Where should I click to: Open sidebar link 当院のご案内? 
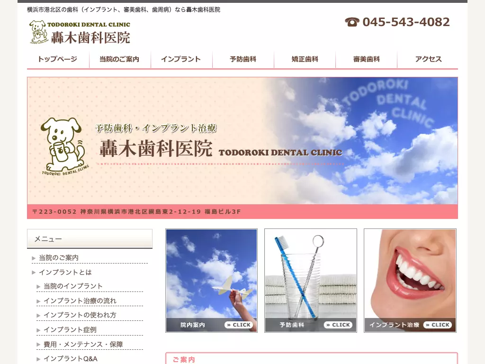59,257
